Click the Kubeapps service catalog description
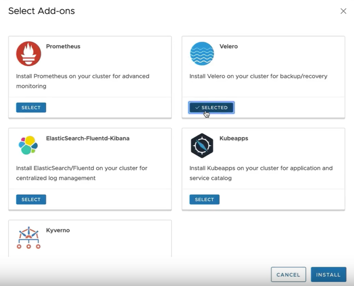 [x=261, y=173]
